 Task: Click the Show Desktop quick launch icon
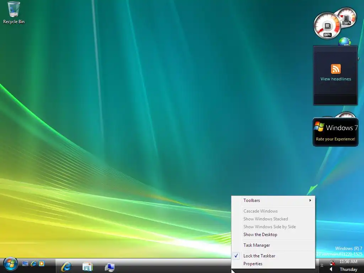coord(25,263)
